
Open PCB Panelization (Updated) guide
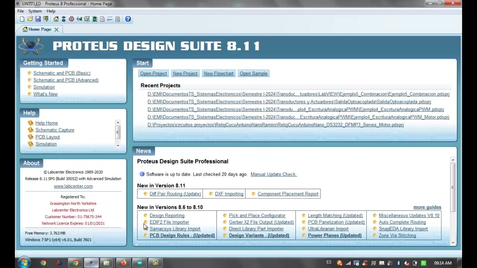point(336,222)
